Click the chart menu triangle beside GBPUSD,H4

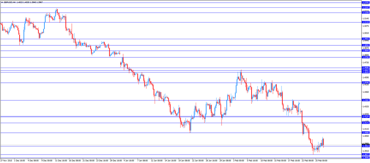click(x=2, y=2)
